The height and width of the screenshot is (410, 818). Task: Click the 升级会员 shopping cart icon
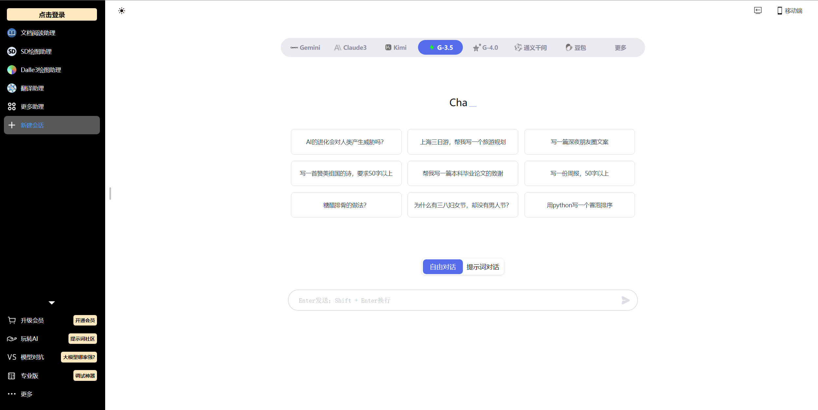click(12, 320)
